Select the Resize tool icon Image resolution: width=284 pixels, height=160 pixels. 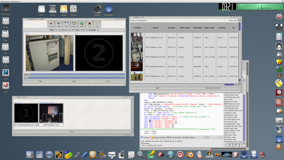pyautogui.click(x=82, y=24)
